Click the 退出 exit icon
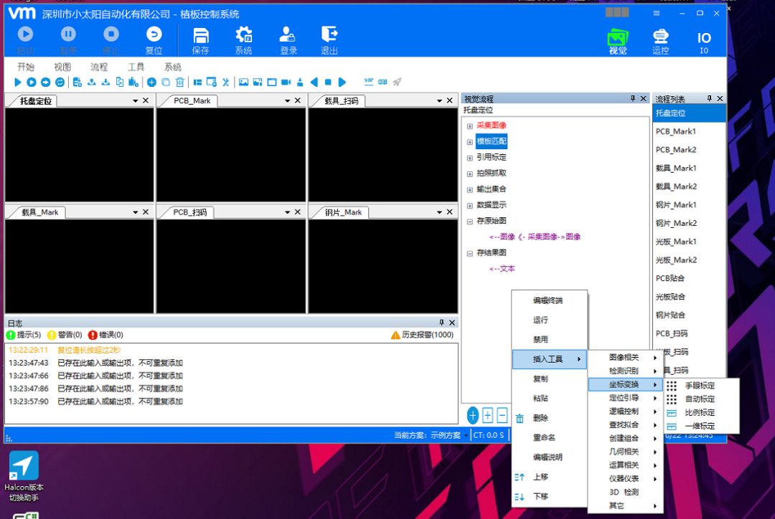Viewport: 775px width, 519px height. 329,34
